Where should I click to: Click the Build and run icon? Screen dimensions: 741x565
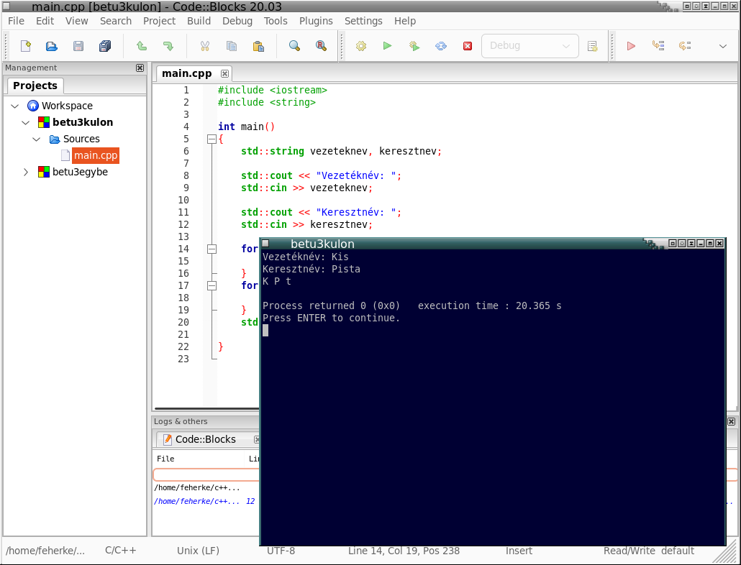(414, 46)
